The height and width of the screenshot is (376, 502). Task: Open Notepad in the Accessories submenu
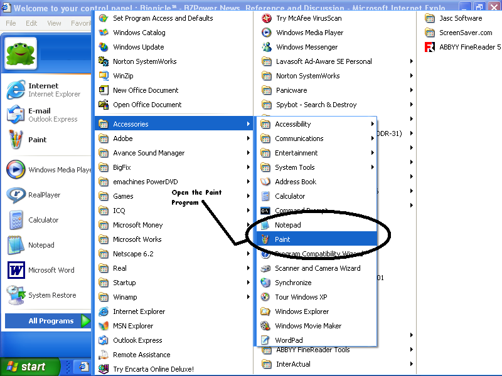pyautogui.click(x=316, y=225)
